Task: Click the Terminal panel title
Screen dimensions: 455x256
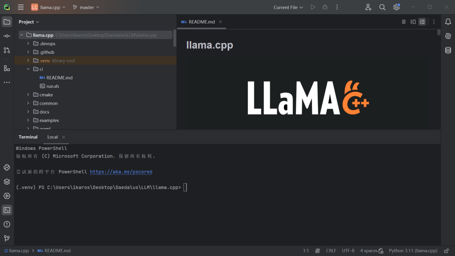Action: tap(28, 137)
